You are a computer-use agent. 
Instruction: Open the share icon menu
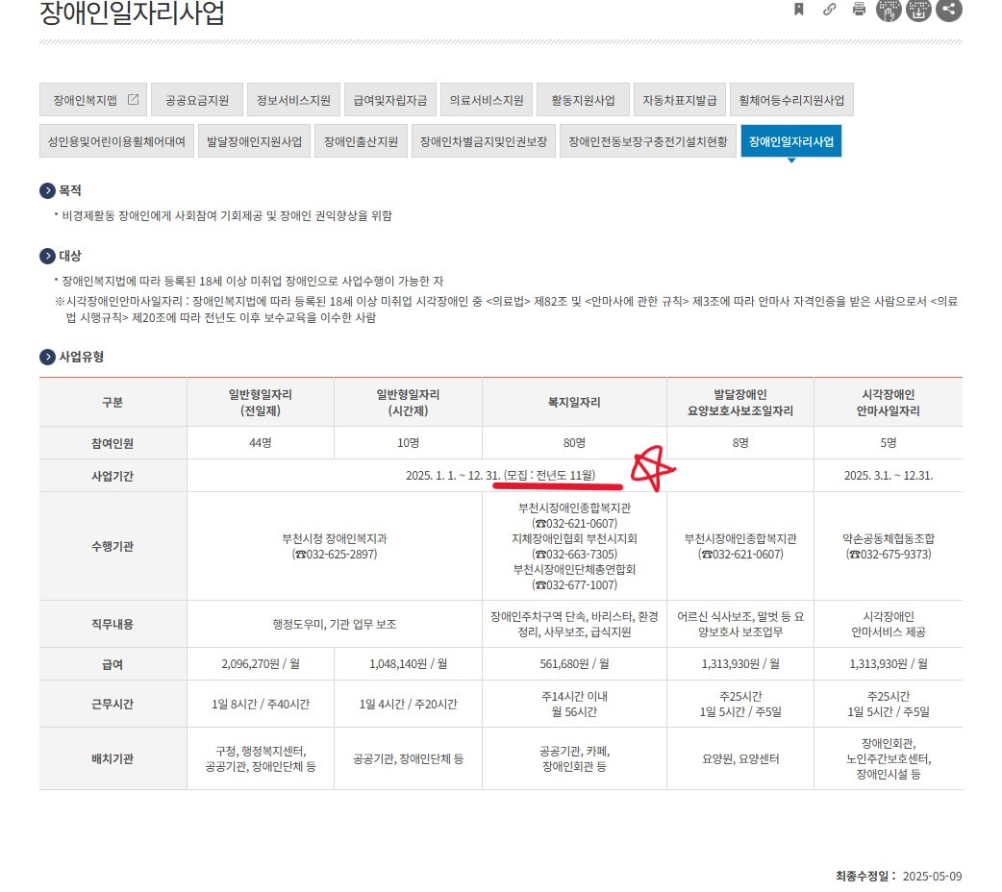coord(949,10)
